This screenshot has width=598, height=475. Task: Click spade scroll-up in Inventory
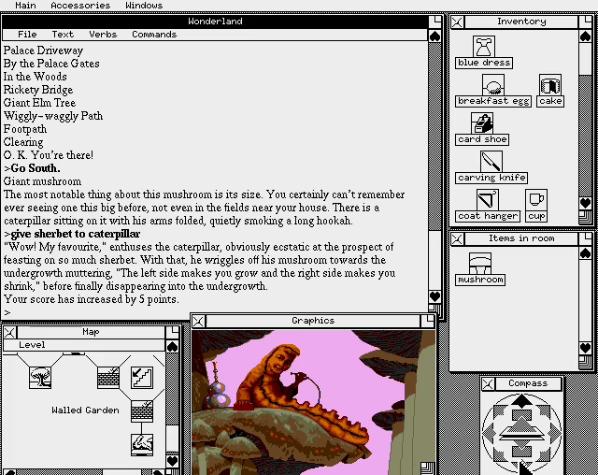585,36
